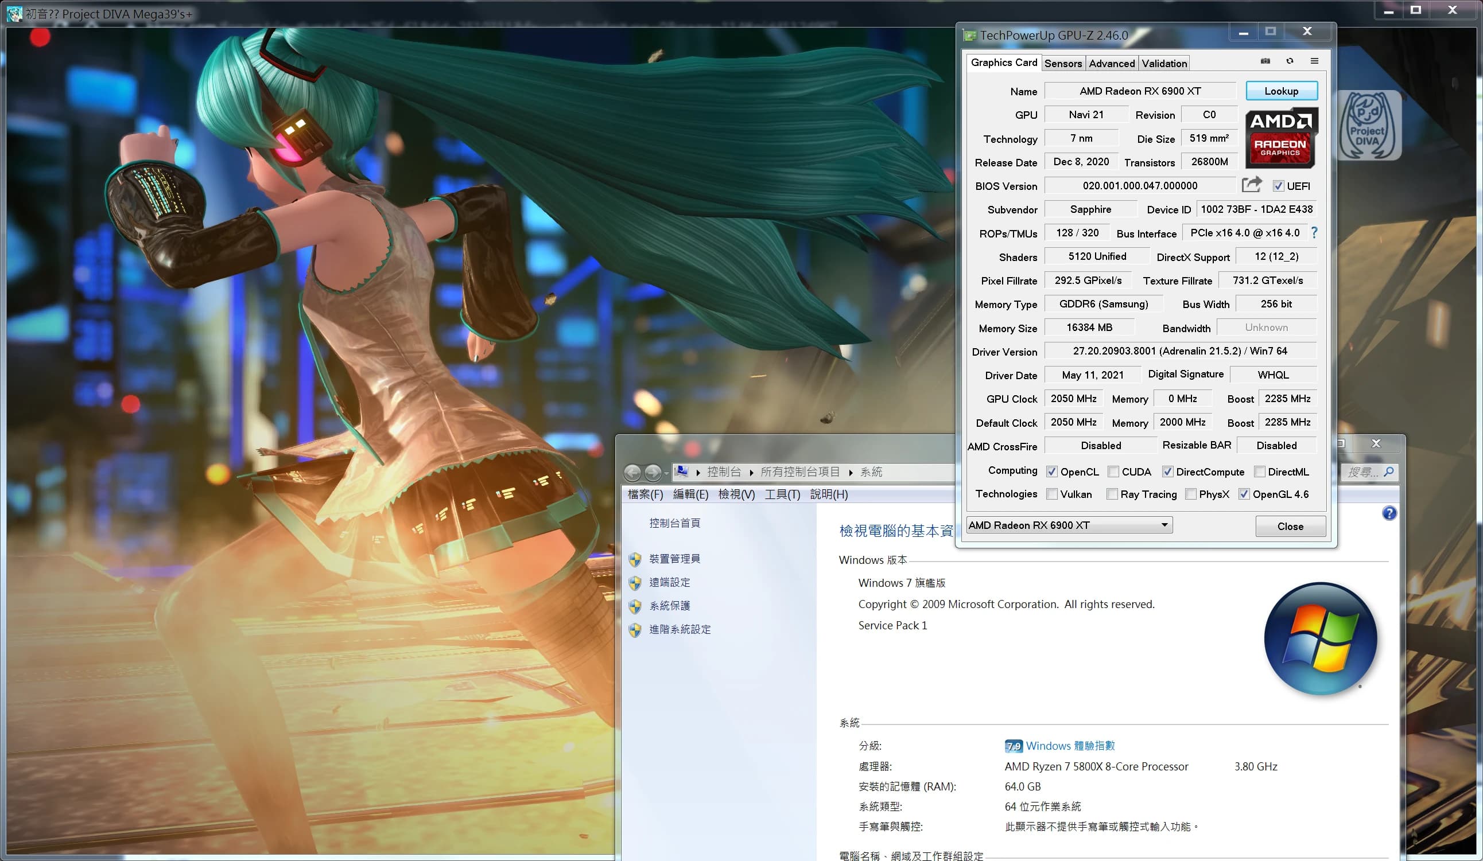Click the 控制台 breadcrumb segment
Viewport: 1483px width, 861px height.
click(724, 472)
